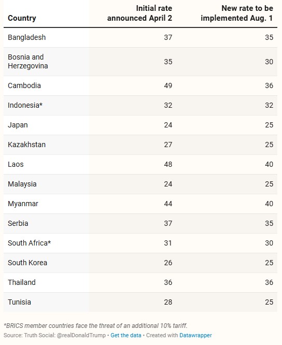Viewport: 282px width, 345px height.
Task: Click Myanmar's new rate value 40
Action: pyautogui.click(x=269, y=204)
